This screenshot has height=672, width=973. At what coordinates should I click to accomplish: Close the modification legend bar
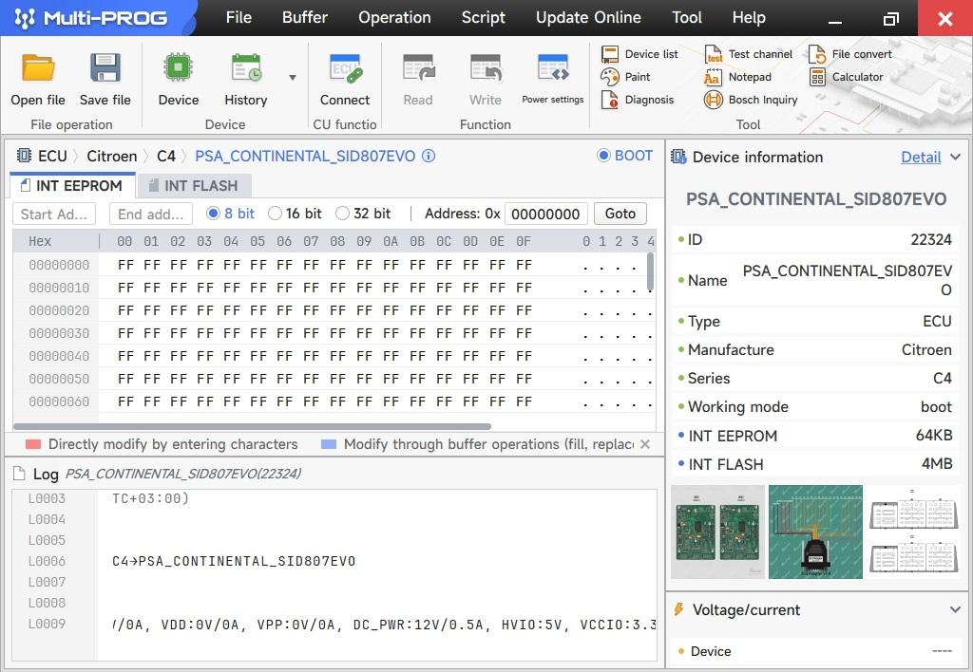click(x=645, y=444)
